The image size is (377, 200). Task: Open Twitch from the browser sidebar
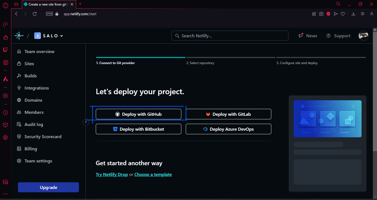pos(5,50)
